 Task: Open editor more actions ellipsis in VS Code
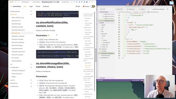coord(170,9)
